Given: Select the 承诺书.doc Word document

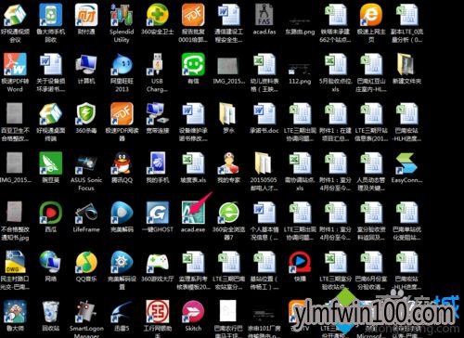Looking at the screenshot, I should 264,118.
